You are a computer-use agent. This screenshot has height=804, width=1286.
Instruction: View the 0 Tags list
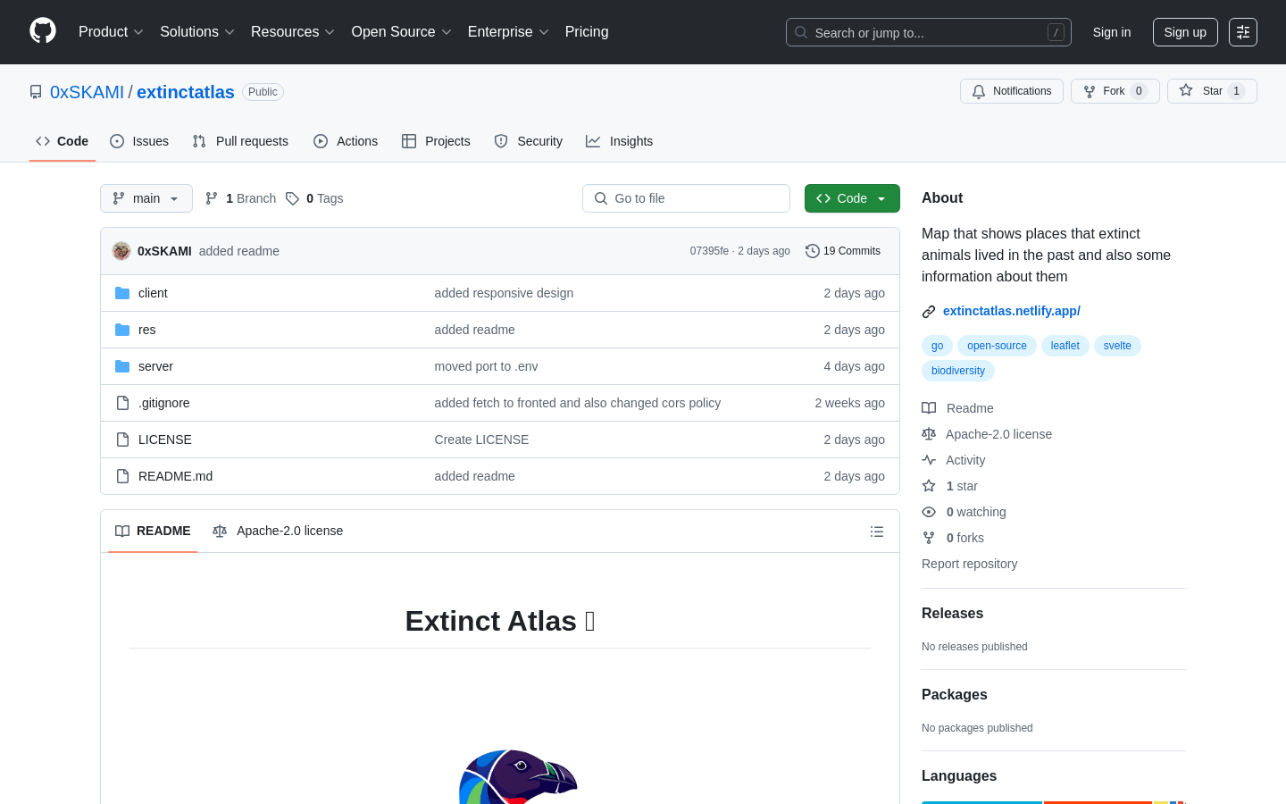point(314,198)
